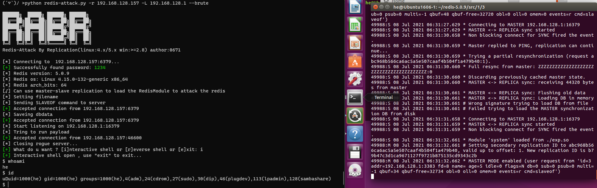Image resolution: width=597 pixels, height=188 pixels.
Task: Click the '$ whoami' command line
Action: [14, 161]
